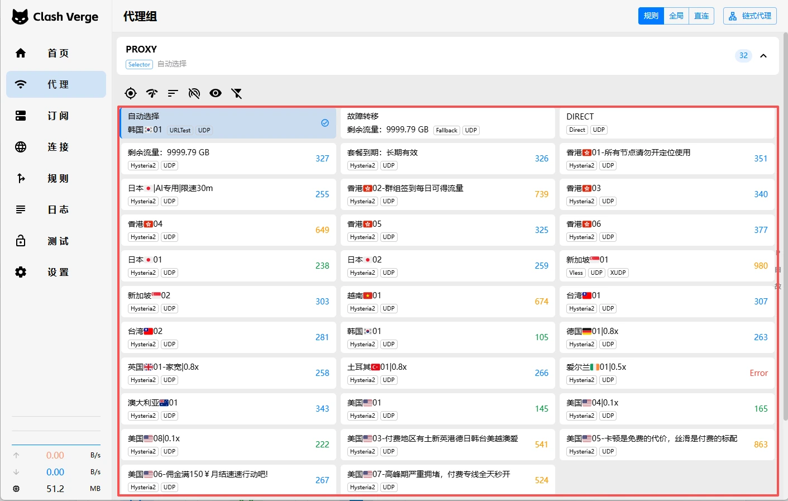This screenshot has height=501, width=788.
Task: Select 澳大利亚 01 node
Action: point(228,409)
